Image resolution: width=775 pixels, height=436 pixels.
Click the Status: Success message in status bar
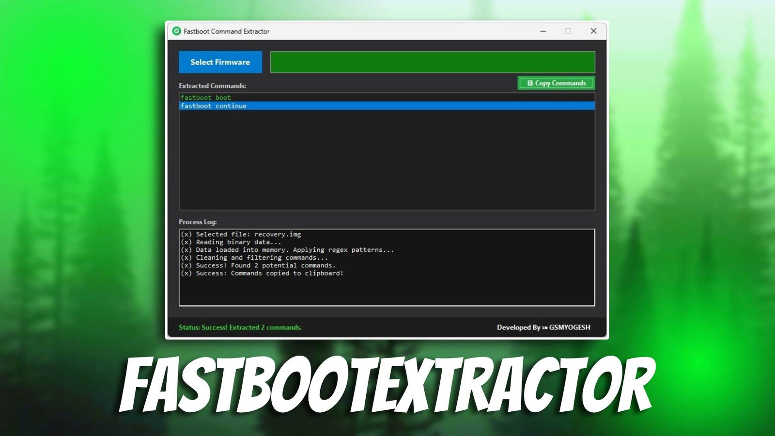240,327
